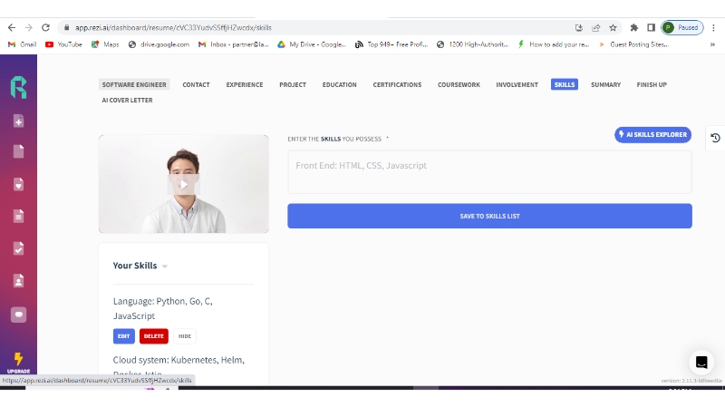Hide the Language skills entry
This screenshot has height=407, width=725.
click(x=185, y=336)
